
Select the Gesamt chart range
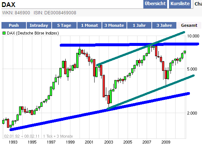189,25
